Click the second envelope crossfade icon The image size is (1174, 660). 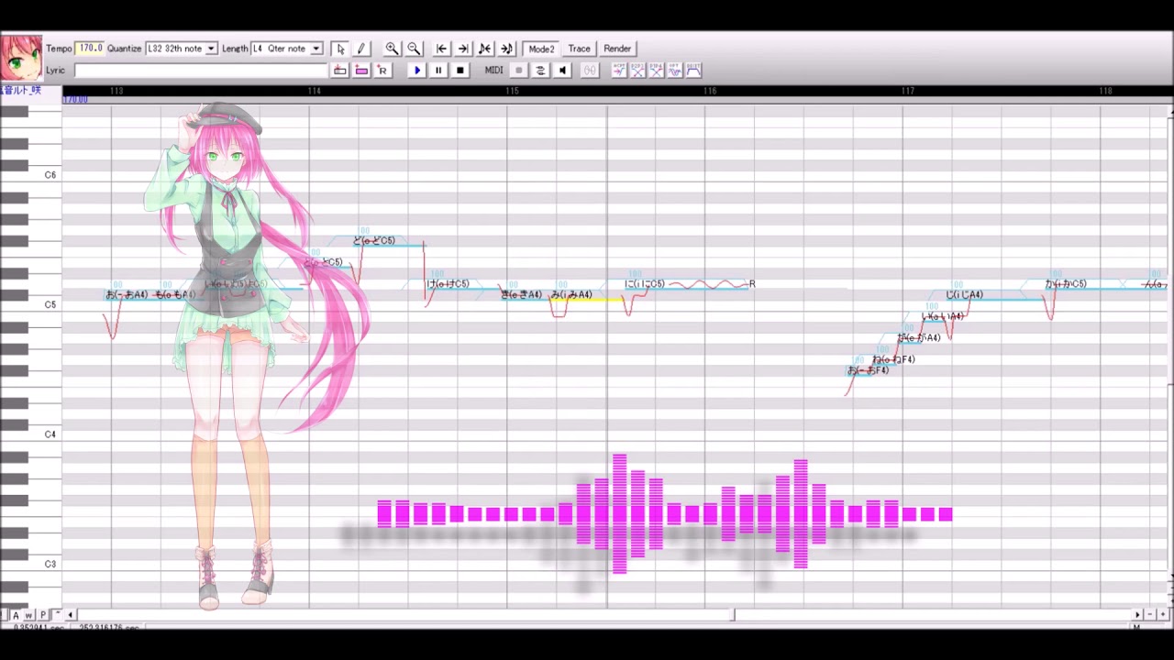tap(638, 71)
